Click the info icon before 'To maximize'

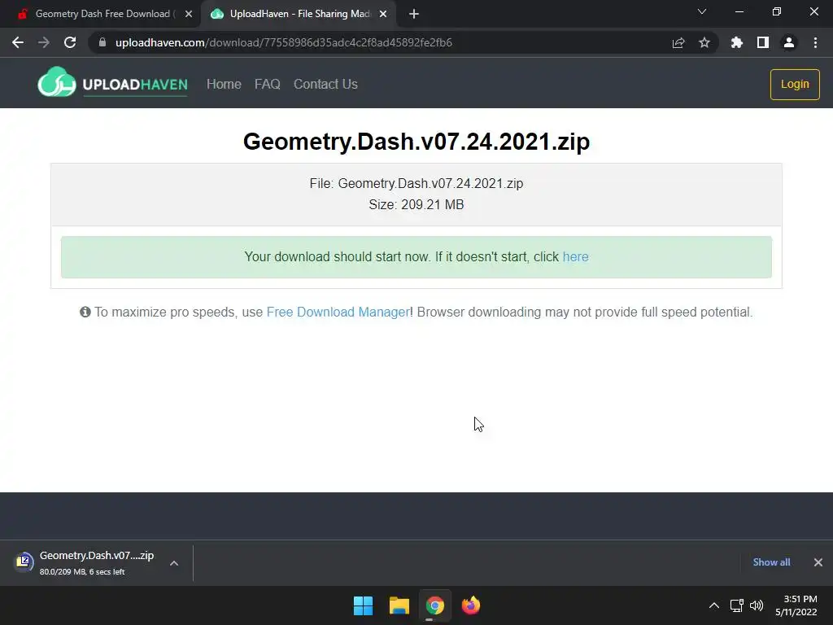85,312
